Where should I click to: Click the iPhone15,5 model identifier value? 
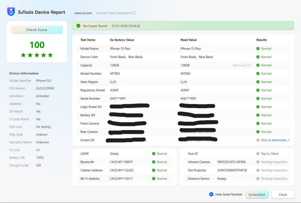pos(44,81)
